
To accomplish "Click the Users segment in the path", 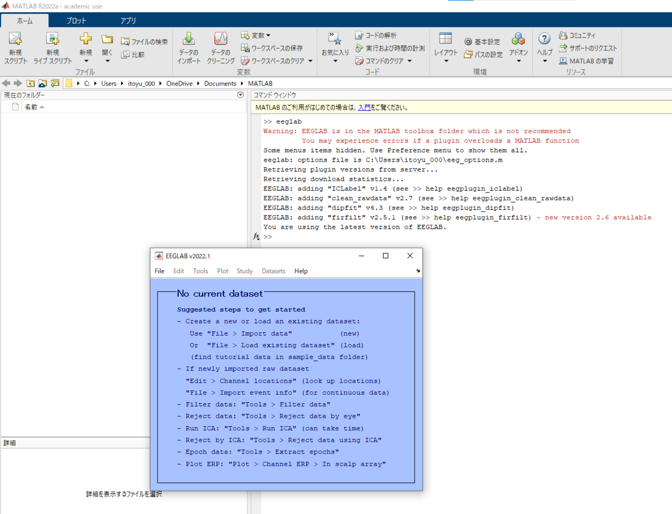I will point(109,83).
